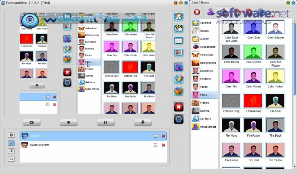This screenshot has height=174, width=297.
Task: Click the webcam source person icon
Action: click(x=179, y=16)
